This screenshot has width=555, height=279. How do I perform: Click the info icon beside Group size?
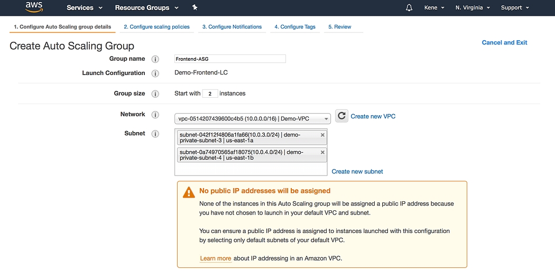(x=155, y=94)
